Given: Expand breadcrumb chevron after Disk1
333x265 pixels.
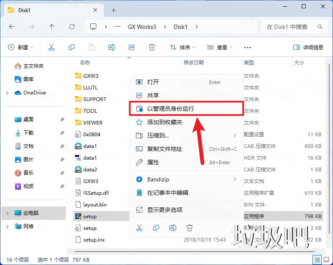Looking at the screenshot, I should (197, 27).
